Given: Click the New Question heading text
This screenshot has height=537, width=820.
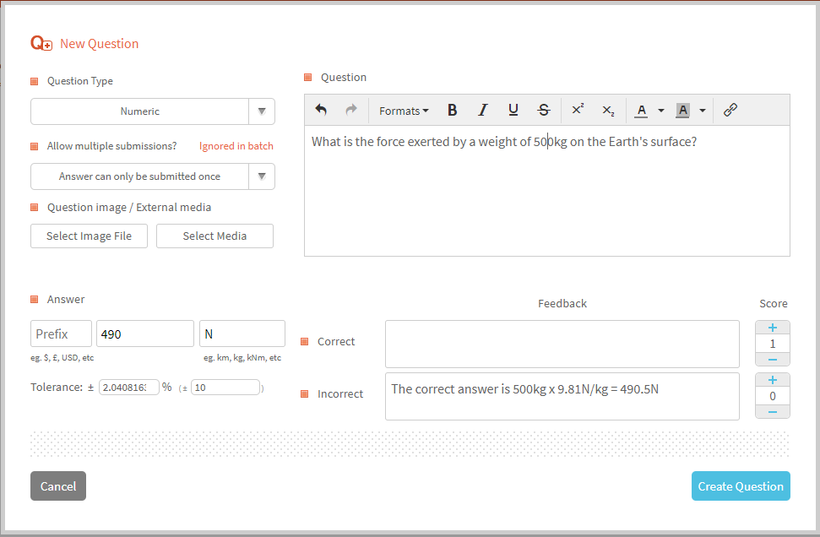Looking at the screenshot, I should [x=100, y=43].
